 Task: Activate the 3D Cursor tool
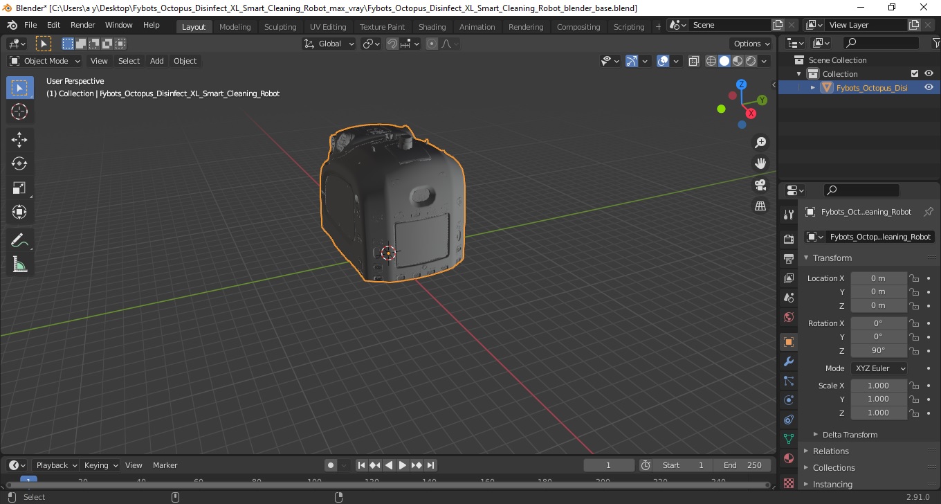pos(19,111)
